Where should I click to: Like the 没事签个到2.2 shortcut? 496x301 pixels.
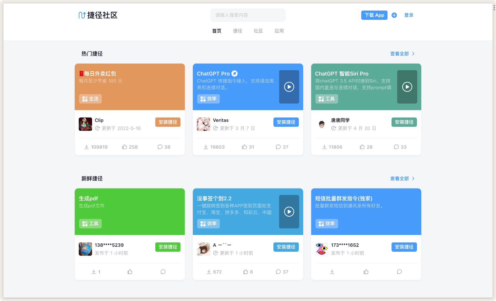(246, 272)
